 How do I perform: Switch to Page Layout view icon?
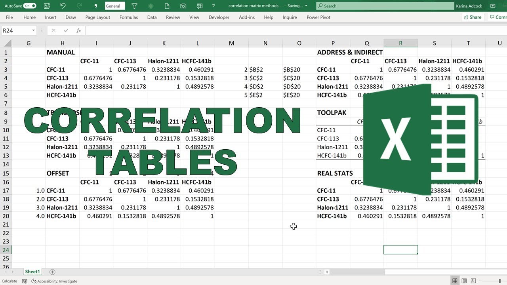pos(464,281)
